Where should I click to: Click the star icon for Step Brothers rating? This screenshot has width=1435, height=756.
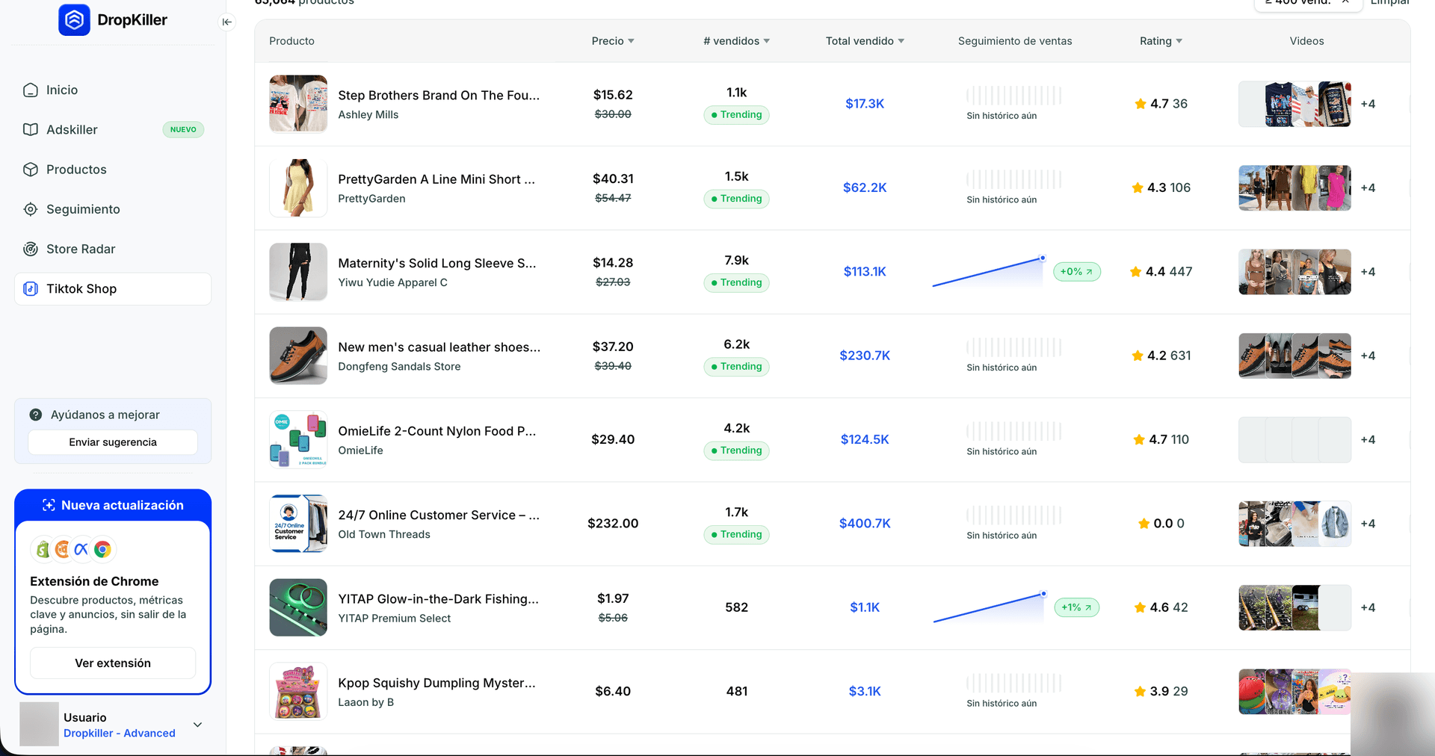pos(1141,104)
